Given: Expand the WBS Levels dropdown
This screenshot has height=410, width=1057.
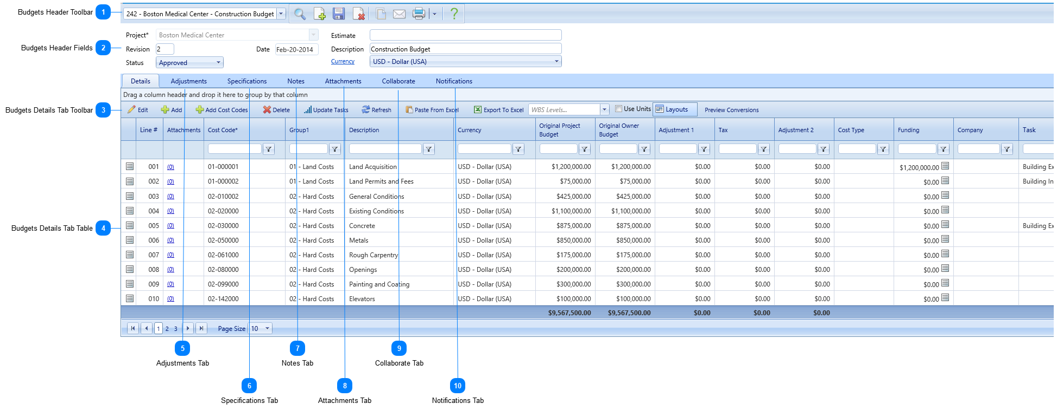Looking at the screenshot, I should 604,109.
